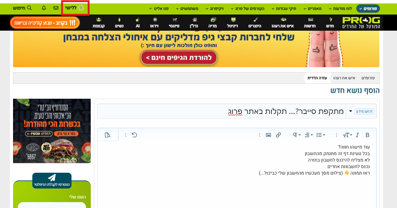Click the notification bell icon
This screenshot has width=397, height=208.
(44, 8)
